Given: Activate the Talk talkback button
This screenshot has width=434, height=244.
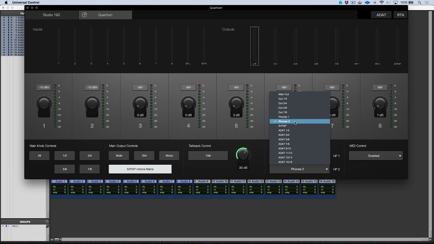Looking at the screenshot, I should point(208,156).
